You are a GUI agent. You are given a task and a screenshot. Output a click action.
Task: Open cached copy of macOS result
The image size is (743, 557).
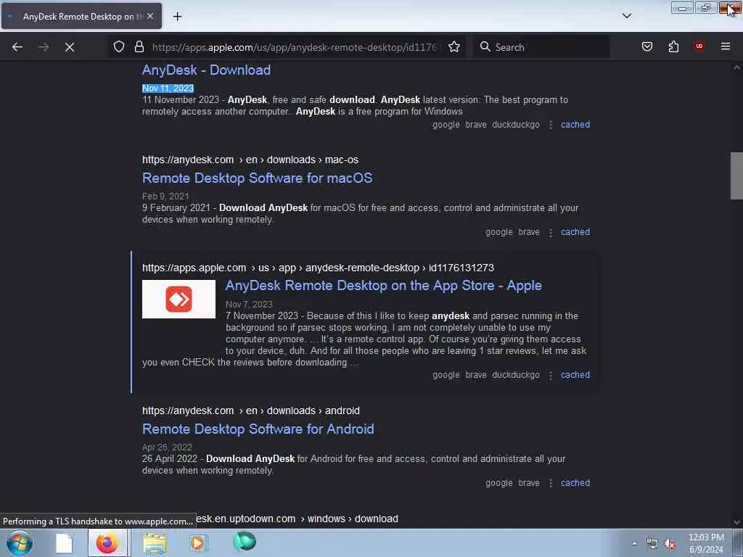(x=575, y=232)
